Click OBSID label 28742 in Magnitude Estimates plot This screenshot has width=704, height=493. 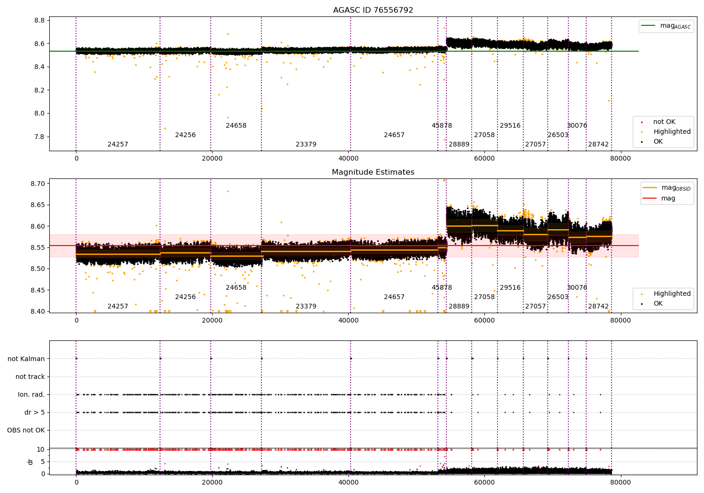[x=598, y=307]
